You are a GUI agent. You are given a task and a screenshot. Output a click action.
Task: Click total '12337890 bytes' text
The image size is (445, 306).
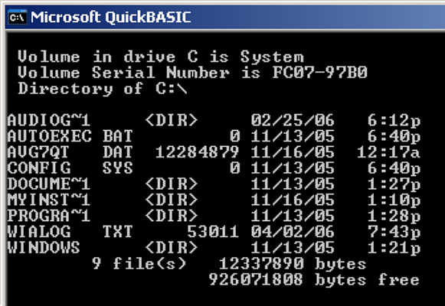pyautogui.click(x=293, y=263)
